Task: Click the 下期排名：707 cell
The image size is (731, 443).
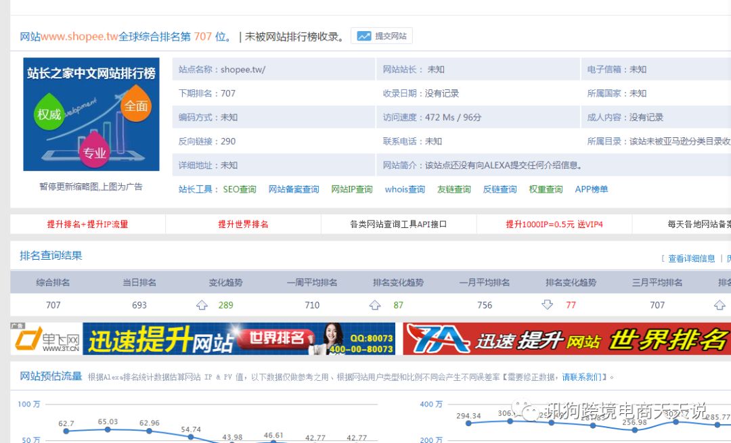Action: click(x=273, y=93)
